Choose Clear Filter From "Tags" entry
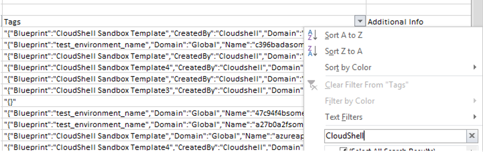The width and height of the screenshot is (483, 152). click(366, 85)
